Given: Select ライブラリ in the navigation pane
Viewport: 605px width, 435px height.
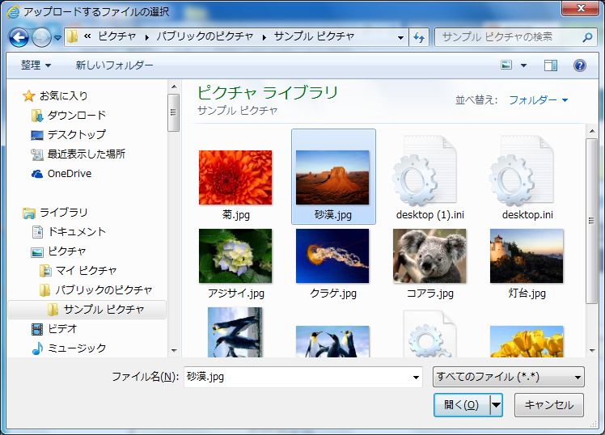Looking at the screenshot, I should 64,212.
